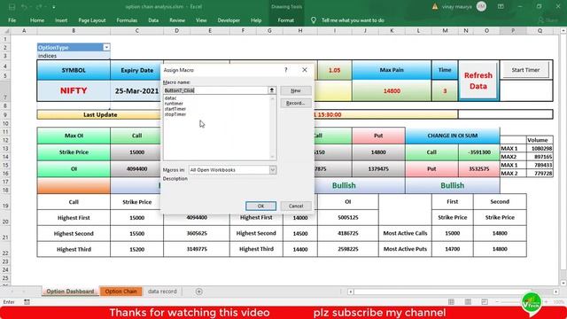Switch to Option Dashboard sheet tab
Screen dimensions: 567x319
70,292
